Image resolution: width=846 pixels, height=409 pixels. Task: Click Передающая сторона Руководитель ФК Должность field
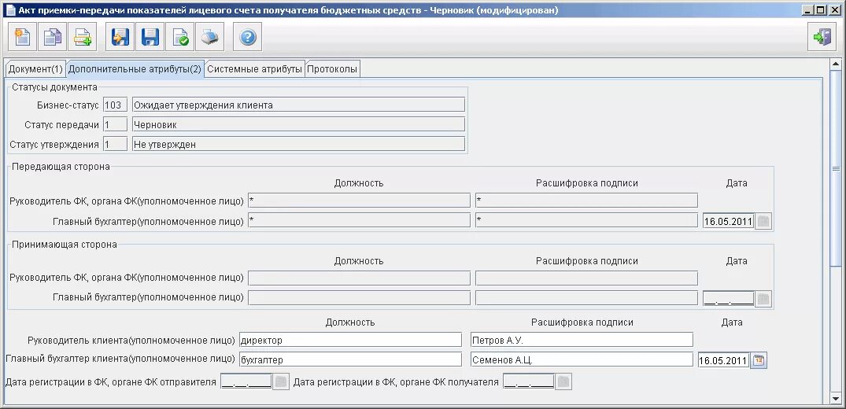[x=359, y=201]
